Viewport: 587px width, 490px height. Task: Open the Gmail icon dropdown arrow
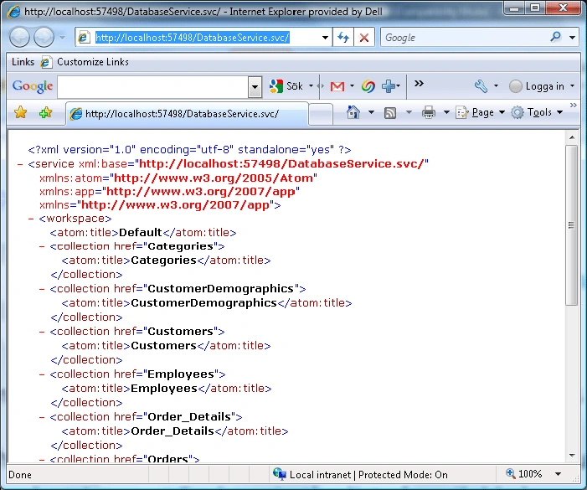coord(352,86)
